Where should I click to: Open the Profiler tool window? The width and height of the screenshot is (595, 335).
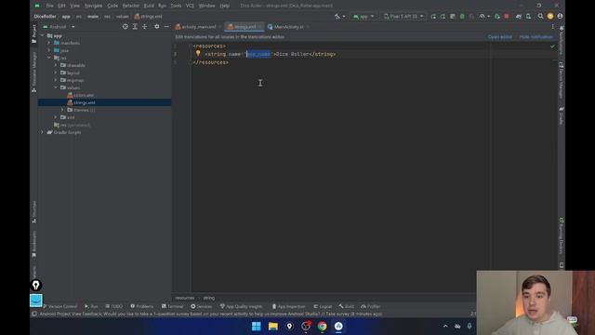click(371, 306)
